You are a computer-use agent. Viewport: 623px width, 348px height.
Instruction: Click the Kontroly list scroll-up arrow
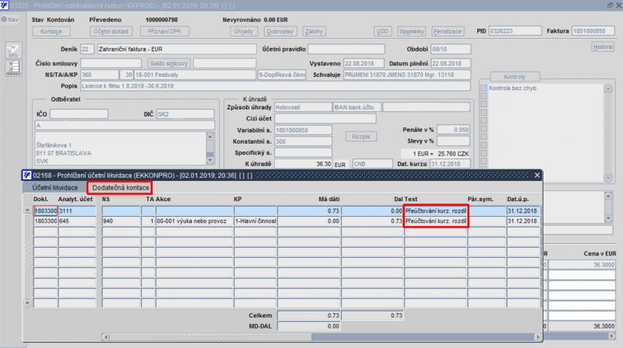point(608,89)
